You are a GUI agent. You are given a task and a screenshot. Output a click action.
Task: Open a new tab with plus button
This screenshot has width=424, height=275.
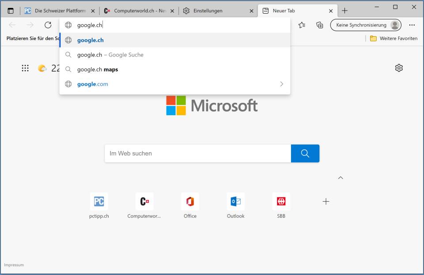[x=344, y=11]
